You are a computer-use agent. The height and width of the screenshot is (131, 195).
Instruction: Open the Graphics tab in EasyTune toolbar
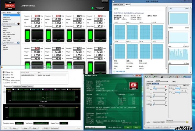pos(172,77)
